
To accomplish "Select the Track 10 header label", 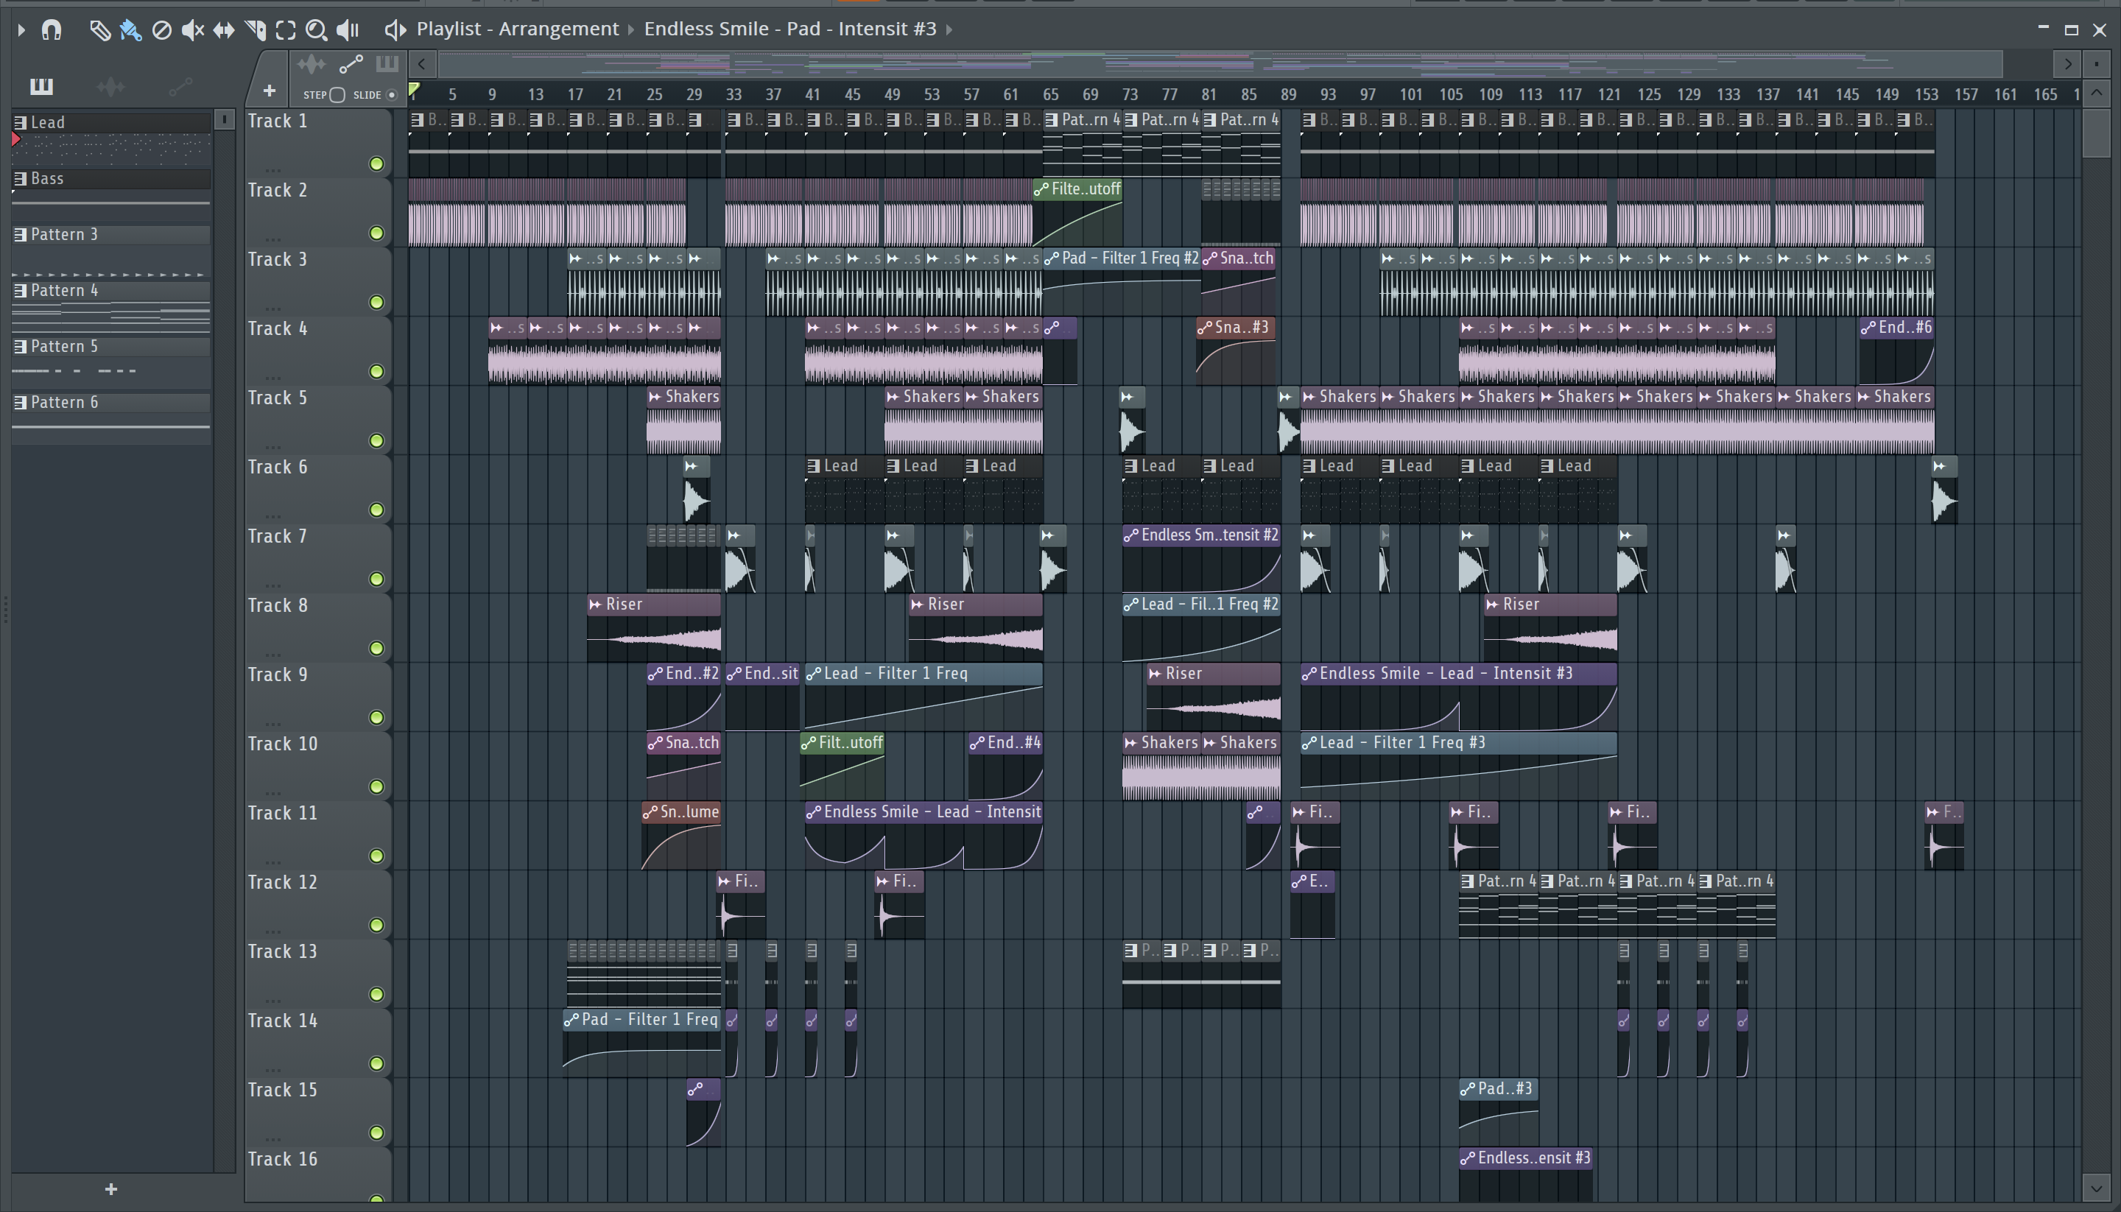I will pos(283,744).
